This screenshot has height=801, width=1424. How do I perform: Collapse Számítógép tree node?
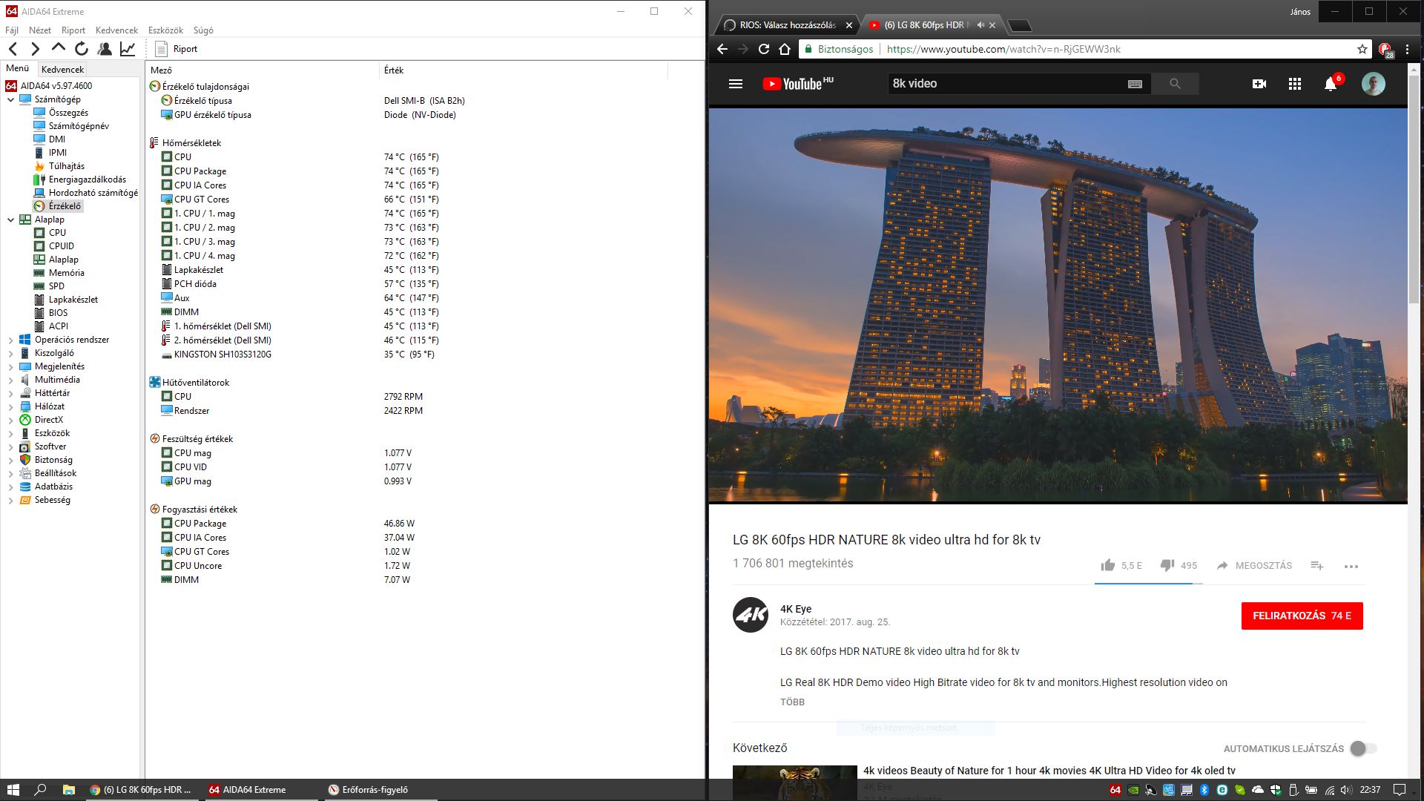point(11,99)
